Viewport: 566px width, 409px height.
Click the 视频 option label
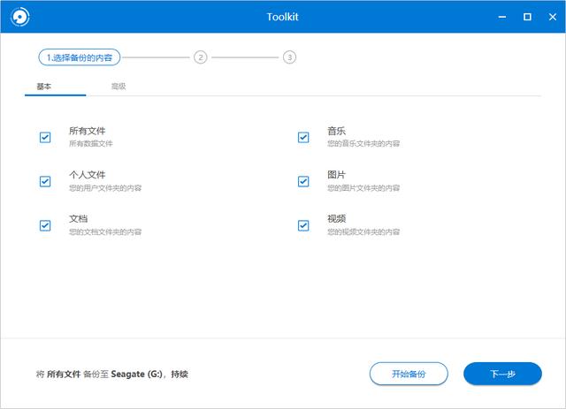click(x=336, y=218)
